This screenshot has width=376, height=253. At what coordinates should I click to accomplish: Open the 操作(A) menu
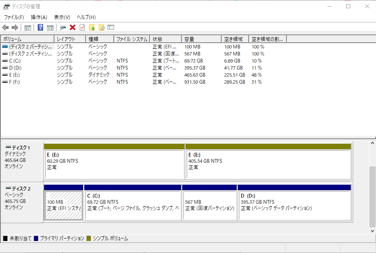[x=39, y=17]
